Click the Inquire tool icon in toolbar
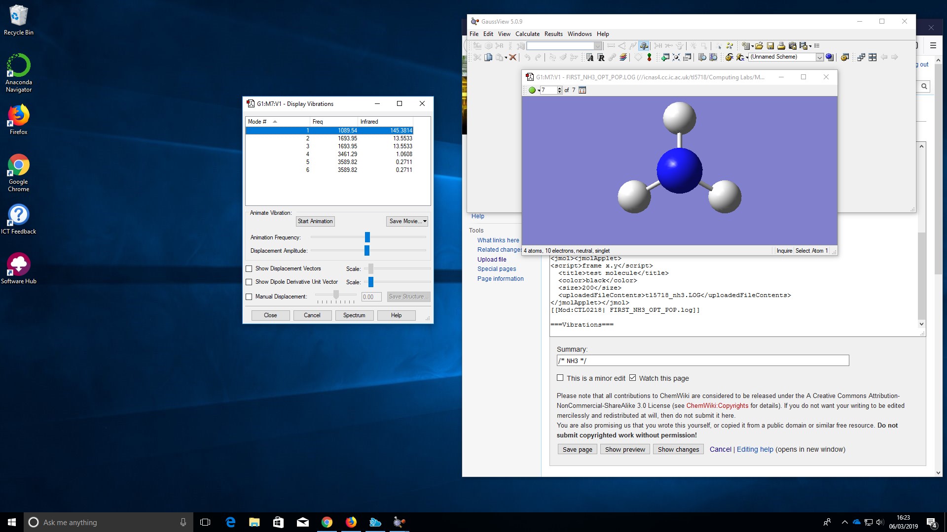This screenshot has width=947, height=532. 644,46
